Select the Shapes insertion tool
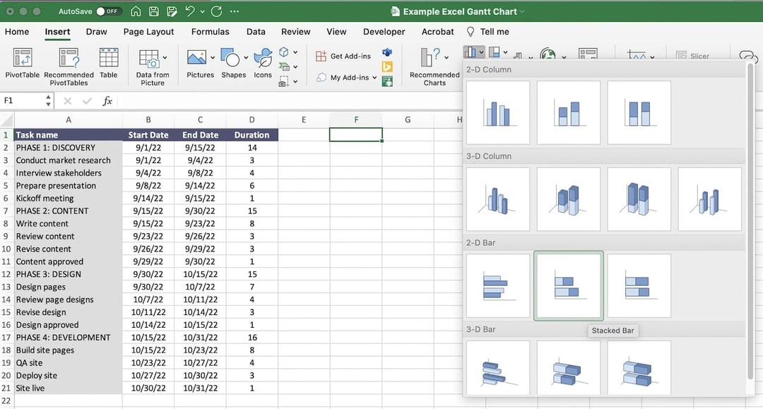 233,57
